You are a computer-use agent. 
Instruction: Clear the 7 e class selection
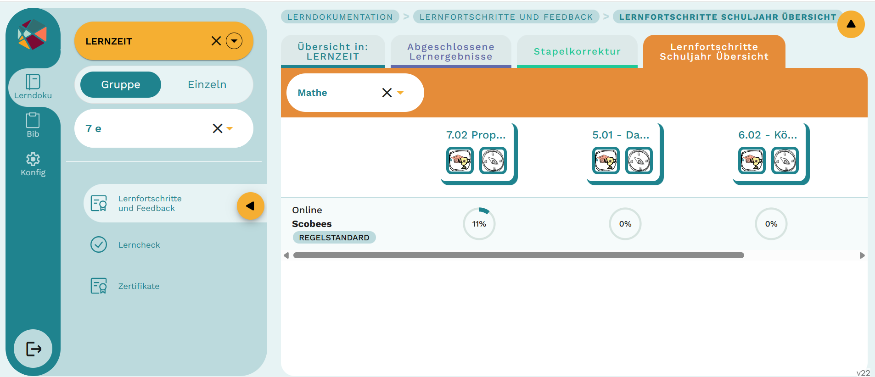[x=218, y=128]
